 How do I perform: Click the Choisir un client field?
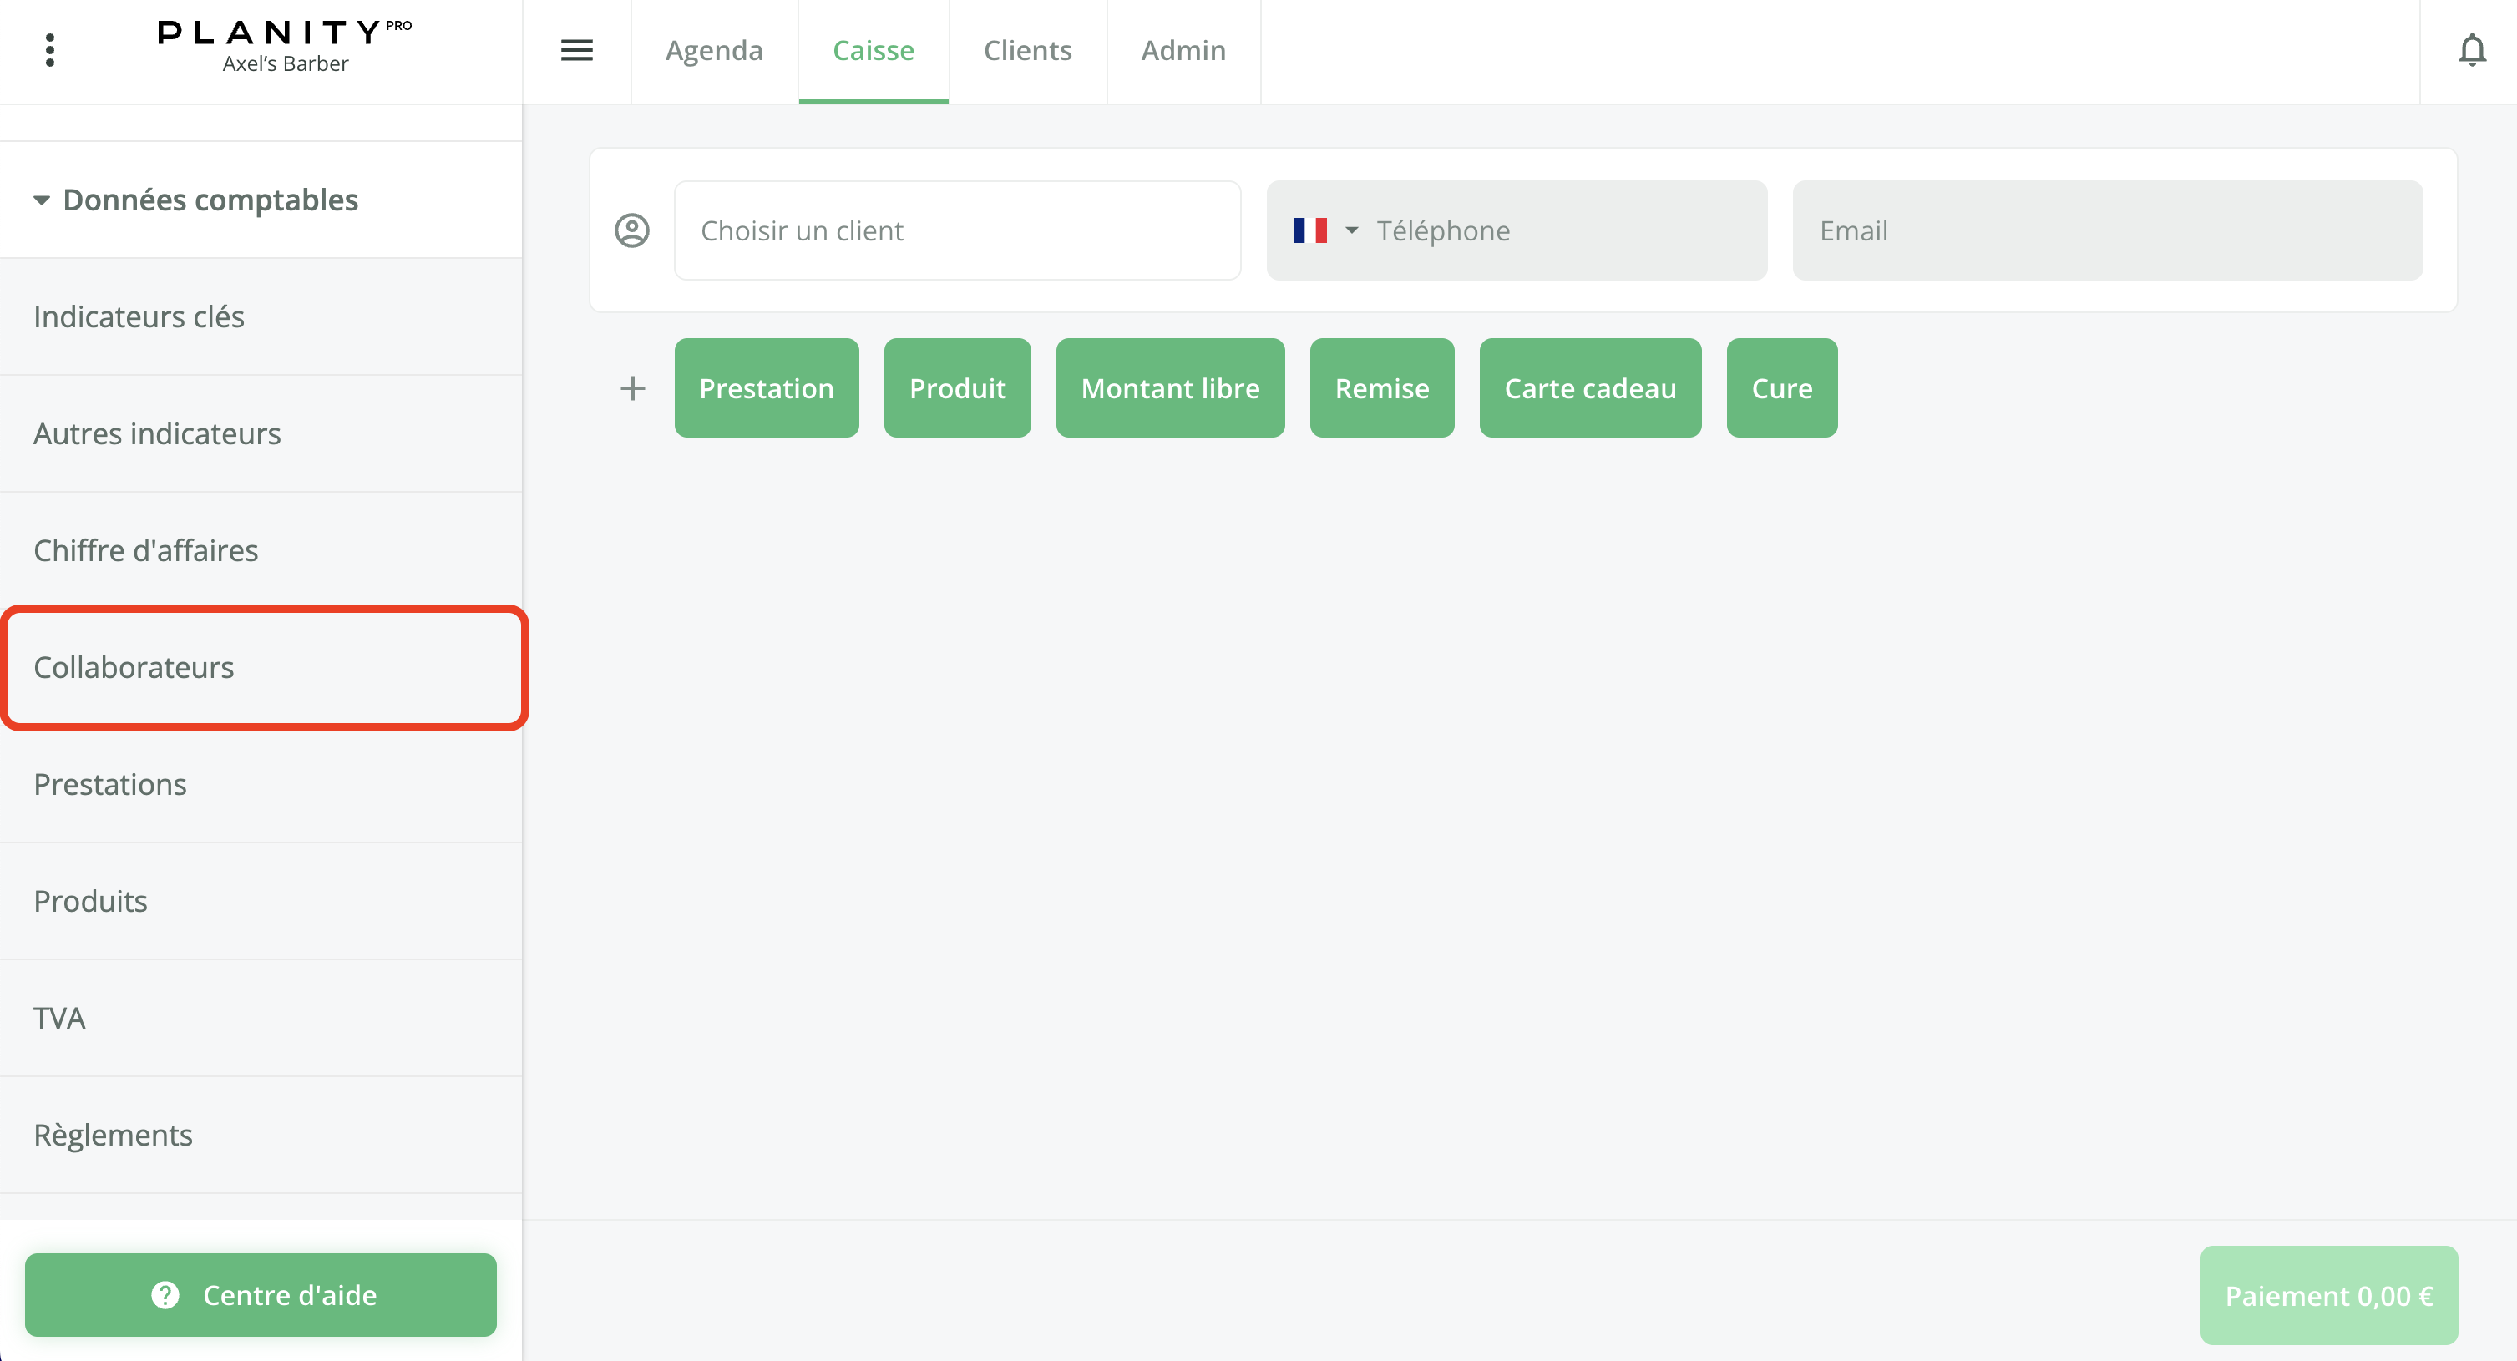956,230
